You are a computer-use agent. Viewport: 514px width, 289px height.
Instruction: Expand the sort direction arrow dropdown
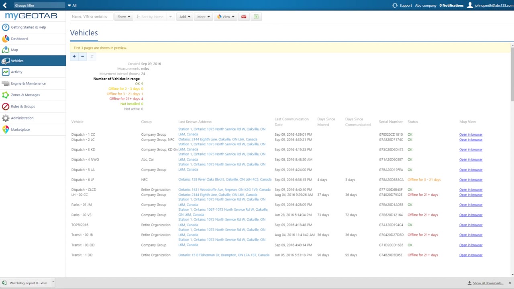pos(170,17)
